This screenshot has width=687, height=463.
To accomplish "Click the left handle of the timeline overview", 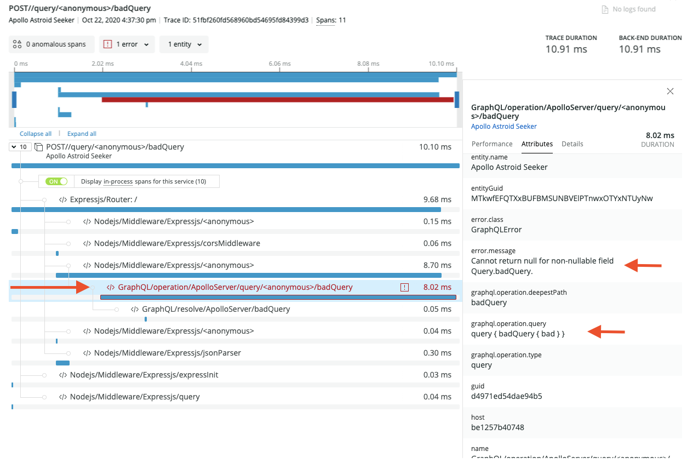I will click(x=14, y=100).
